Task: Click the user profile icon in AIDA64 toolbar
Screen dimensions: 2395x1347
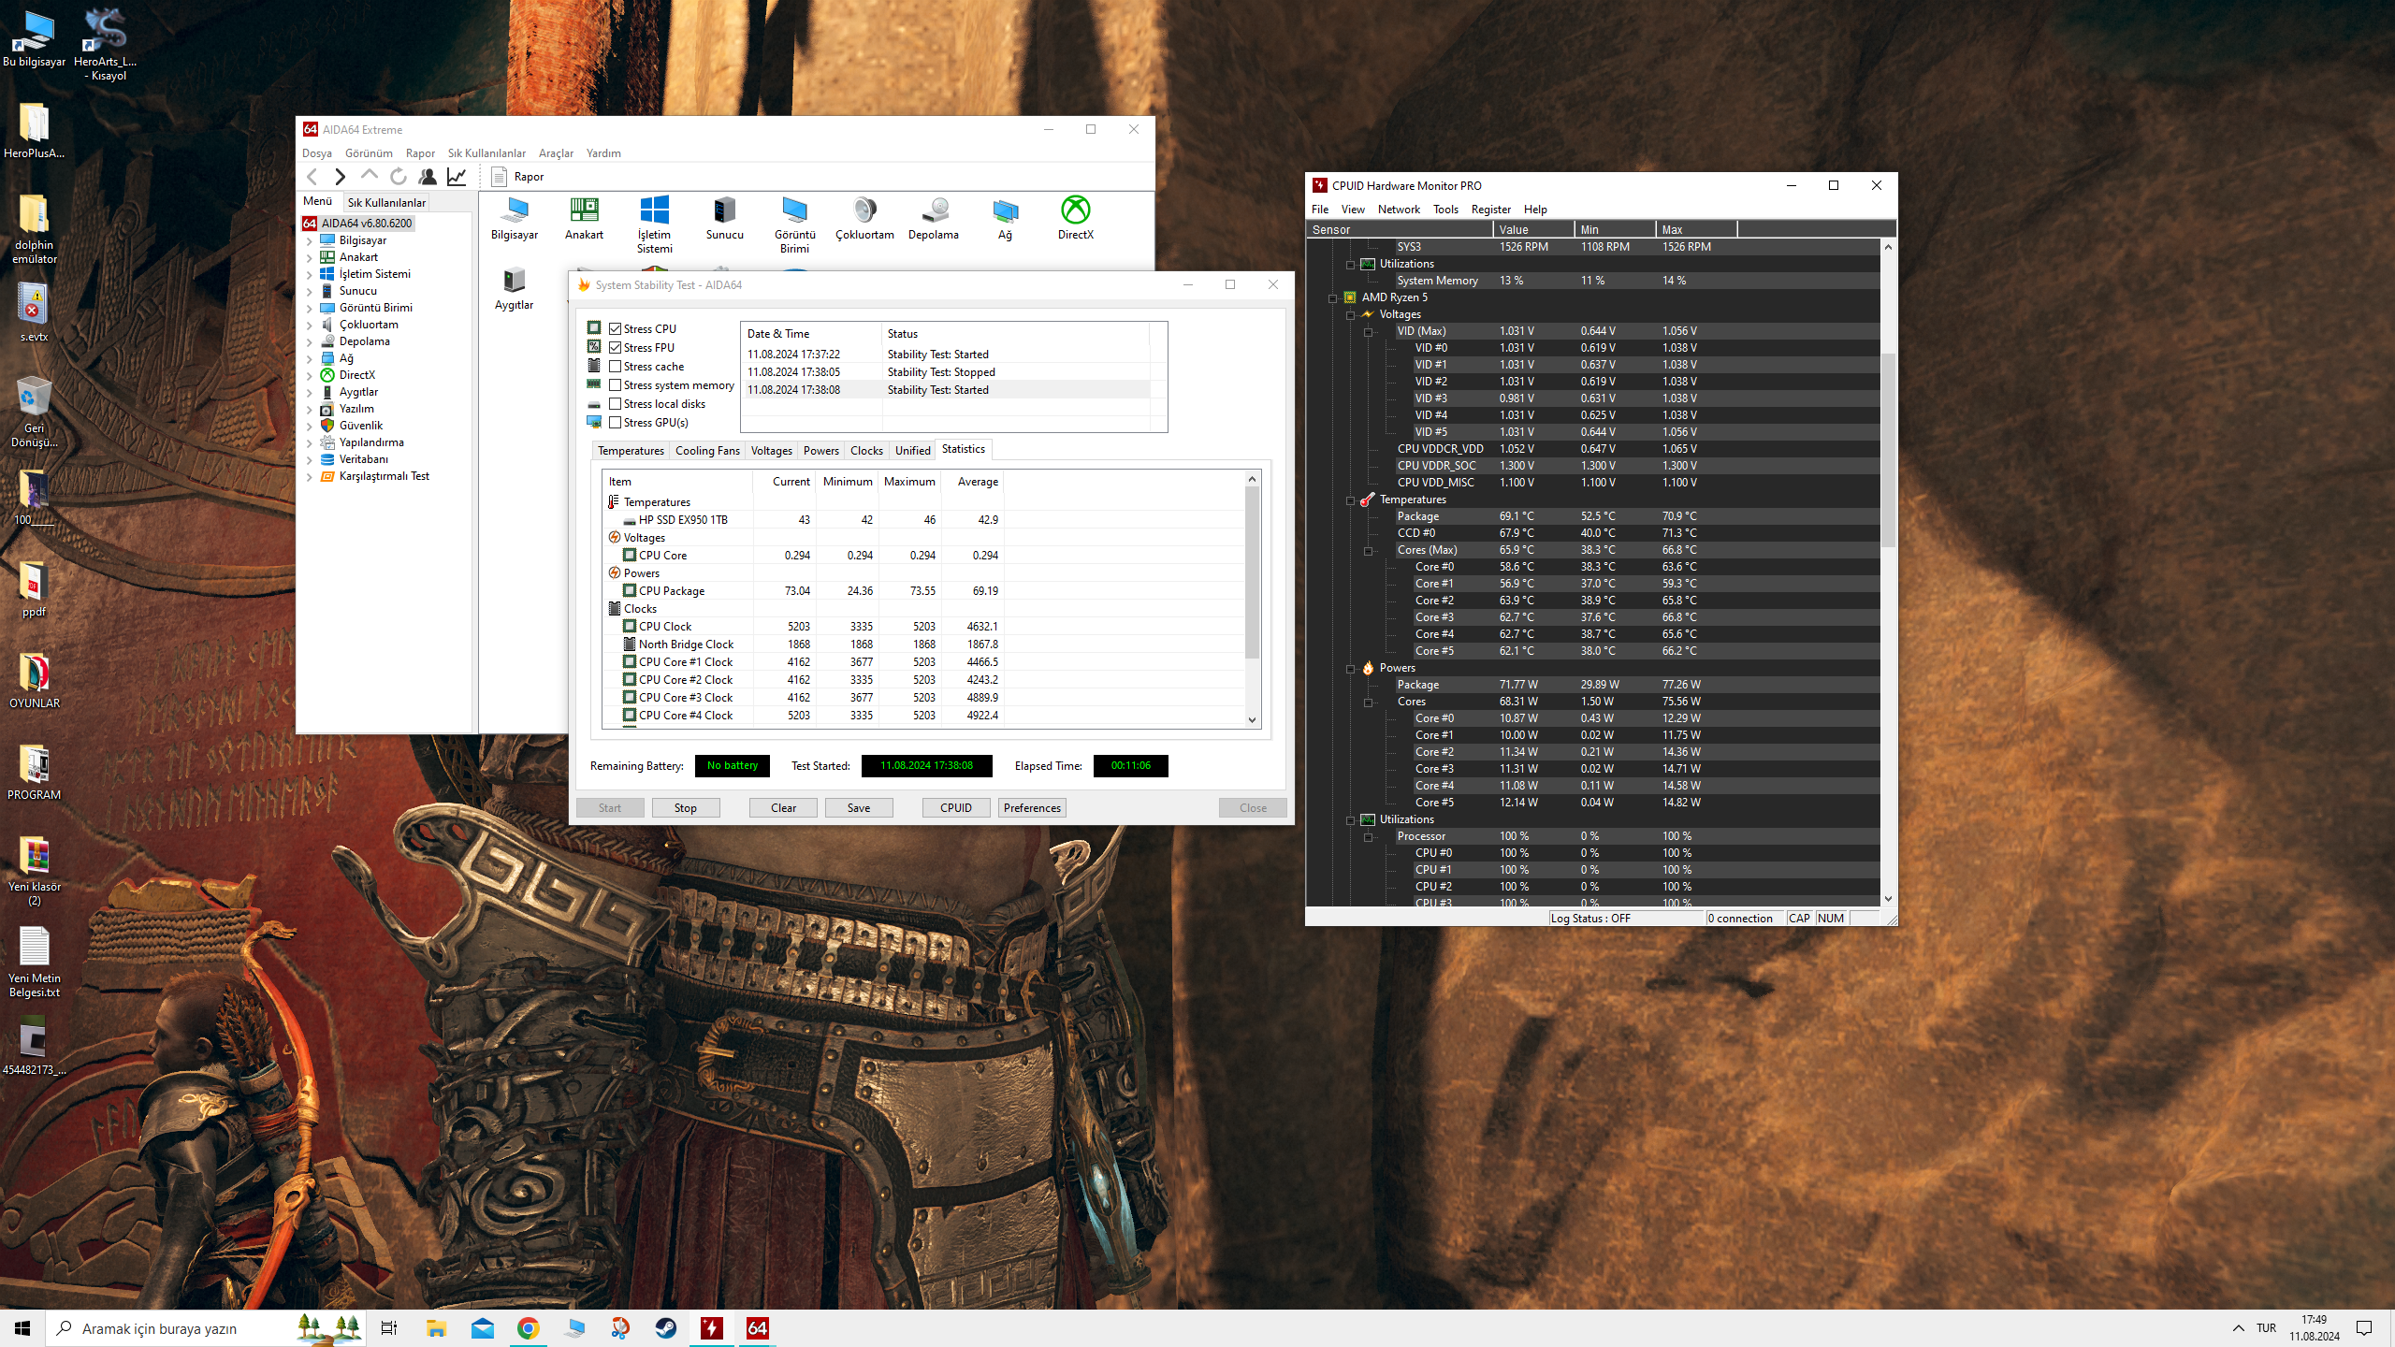Action: click(x=428, y=177)
